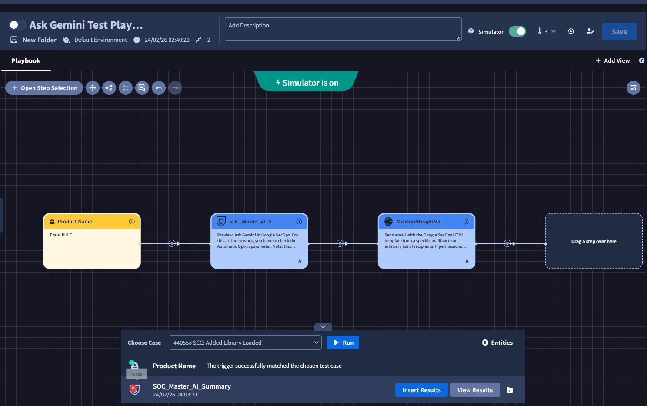Open the Entities panel
The width and height of the screenshot is (647, 406).
pyautogui.click(x=497, y=343)
